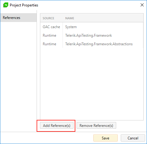Click empty sidebar area below References
Screen dimensions: 147x144
click(19, 76)
